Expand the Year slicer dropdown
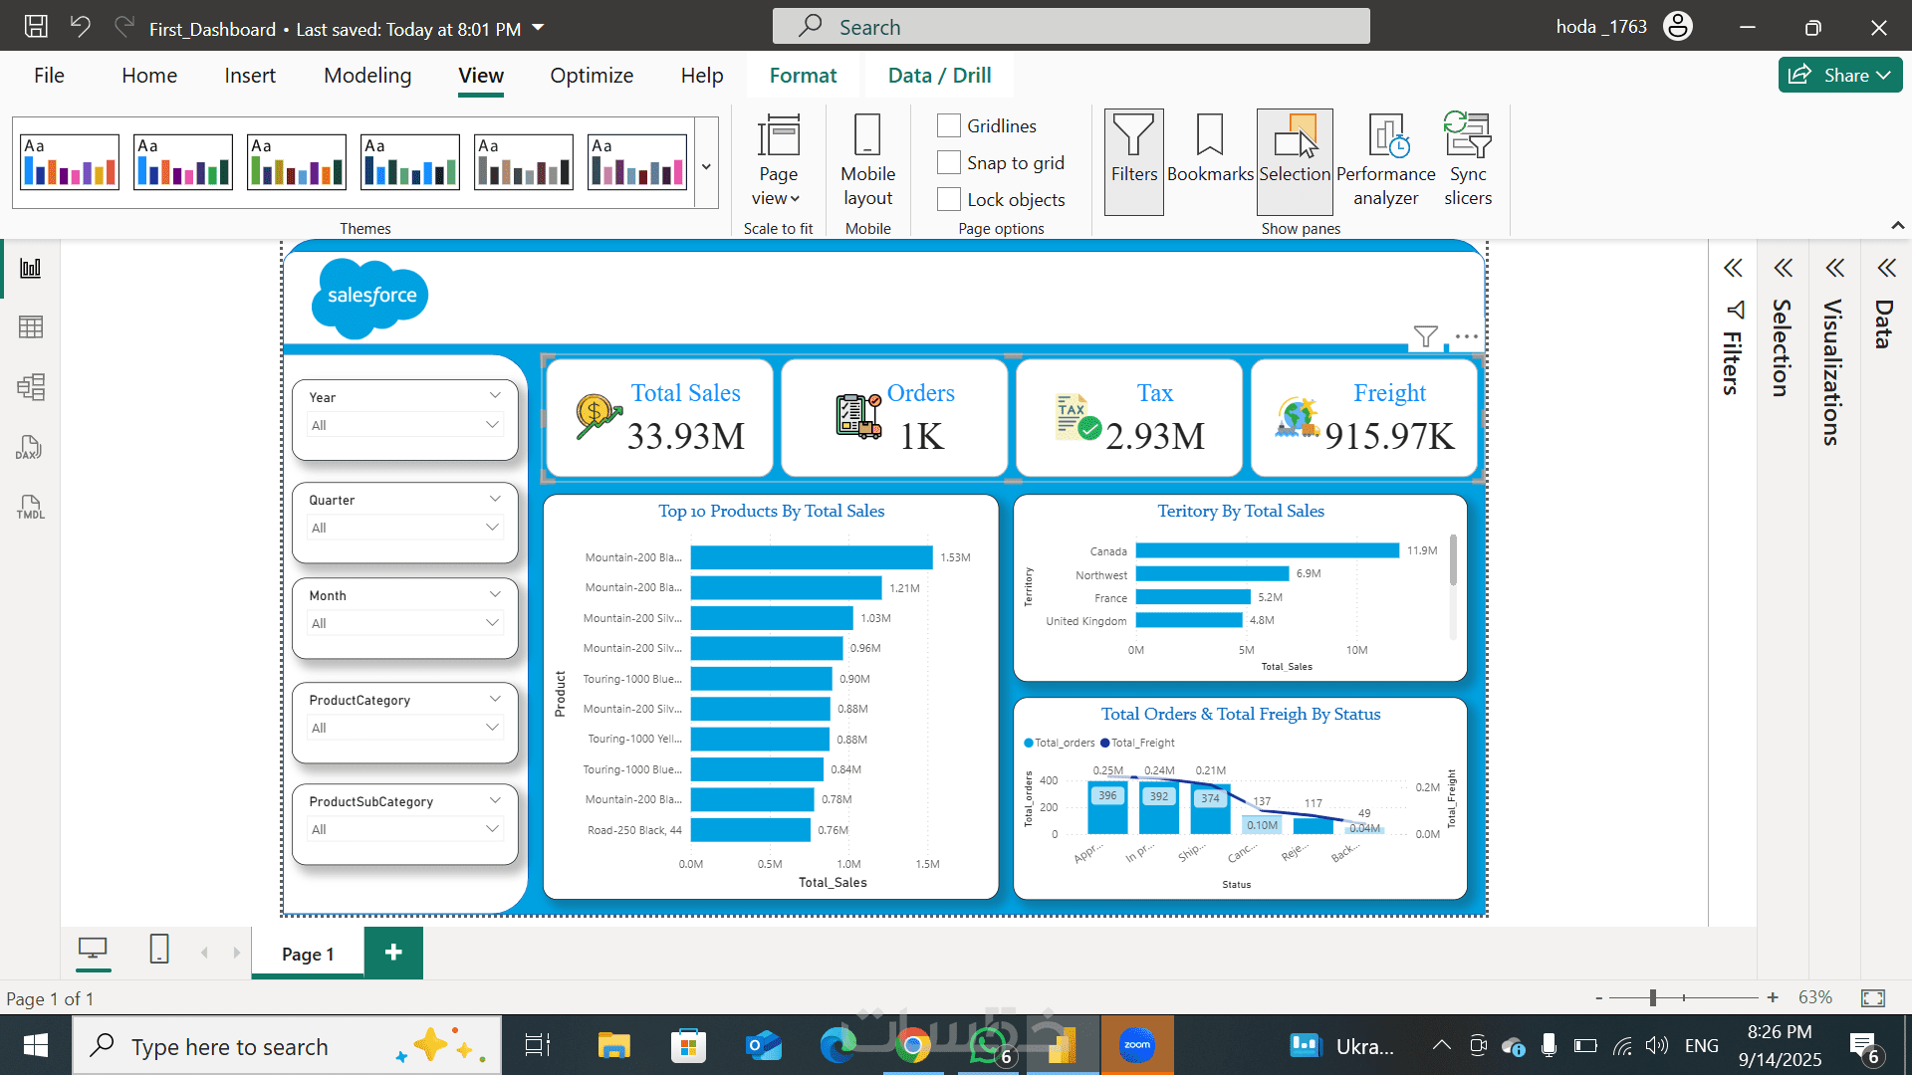This screenshot has height=1075, width=1912. tap(492, 425)
